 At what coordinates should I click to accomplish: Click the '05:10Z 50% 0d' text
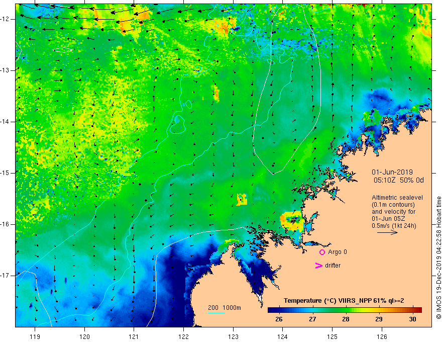click(399, 180)
